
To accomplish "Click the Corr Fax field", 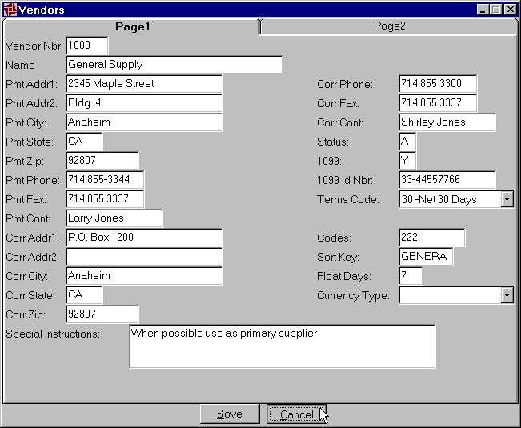I will point(438,103).
